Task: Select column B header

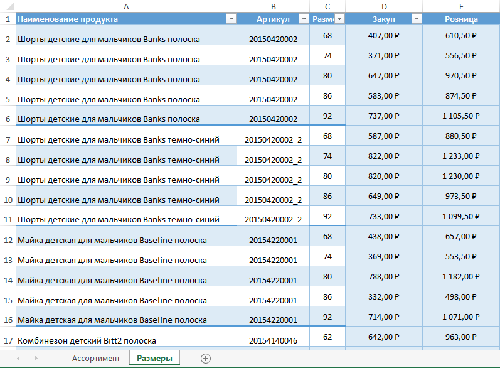Action: (x=274, y=6)
